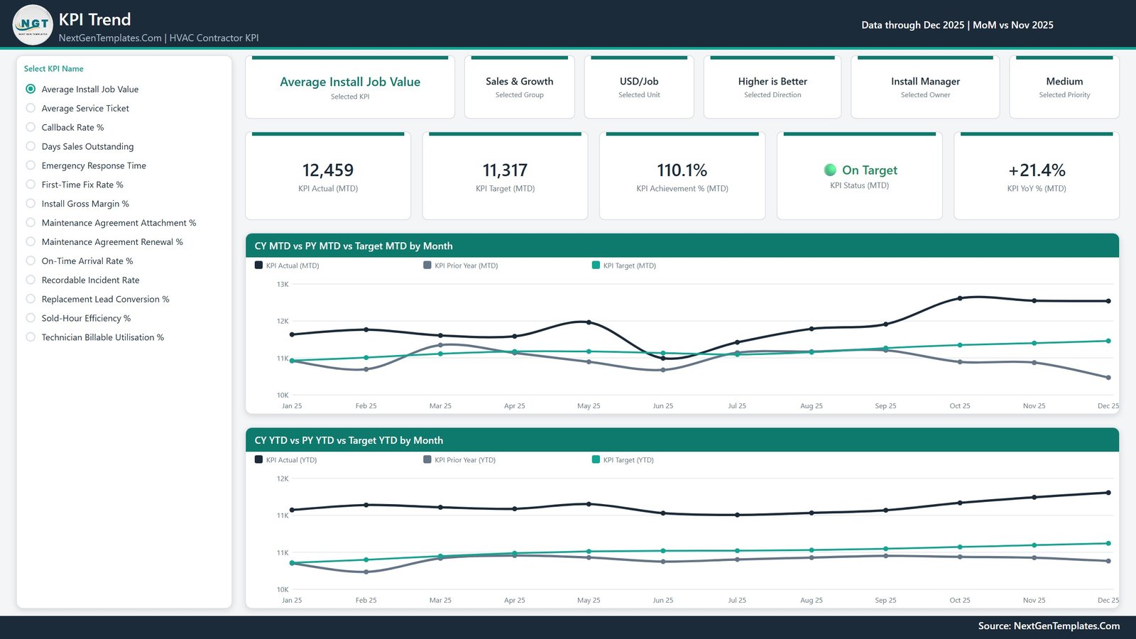Image resolution: width=1136 pixels, height=639 pixels.
Task: Click the 12K axis label on YTD chart
Action: pos(283,479)
